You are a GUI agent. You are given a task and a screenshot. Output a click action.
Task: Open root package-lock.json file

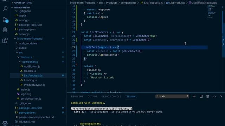point(30,25)
